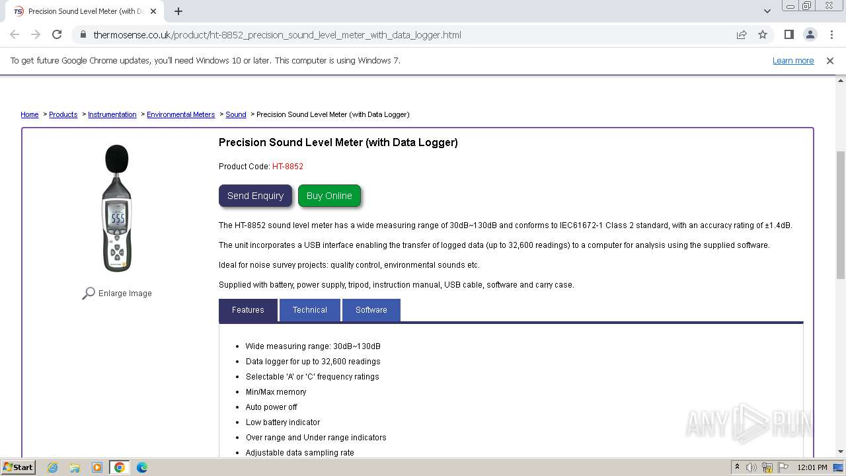Open Action Center flag icon
846x476 pixels.
click(783, 467)
